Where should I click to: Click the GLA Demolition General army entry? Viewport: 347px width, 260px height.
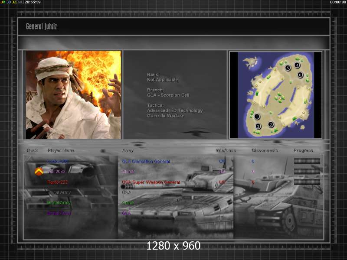pyautogui.click(x=146, y=161)
